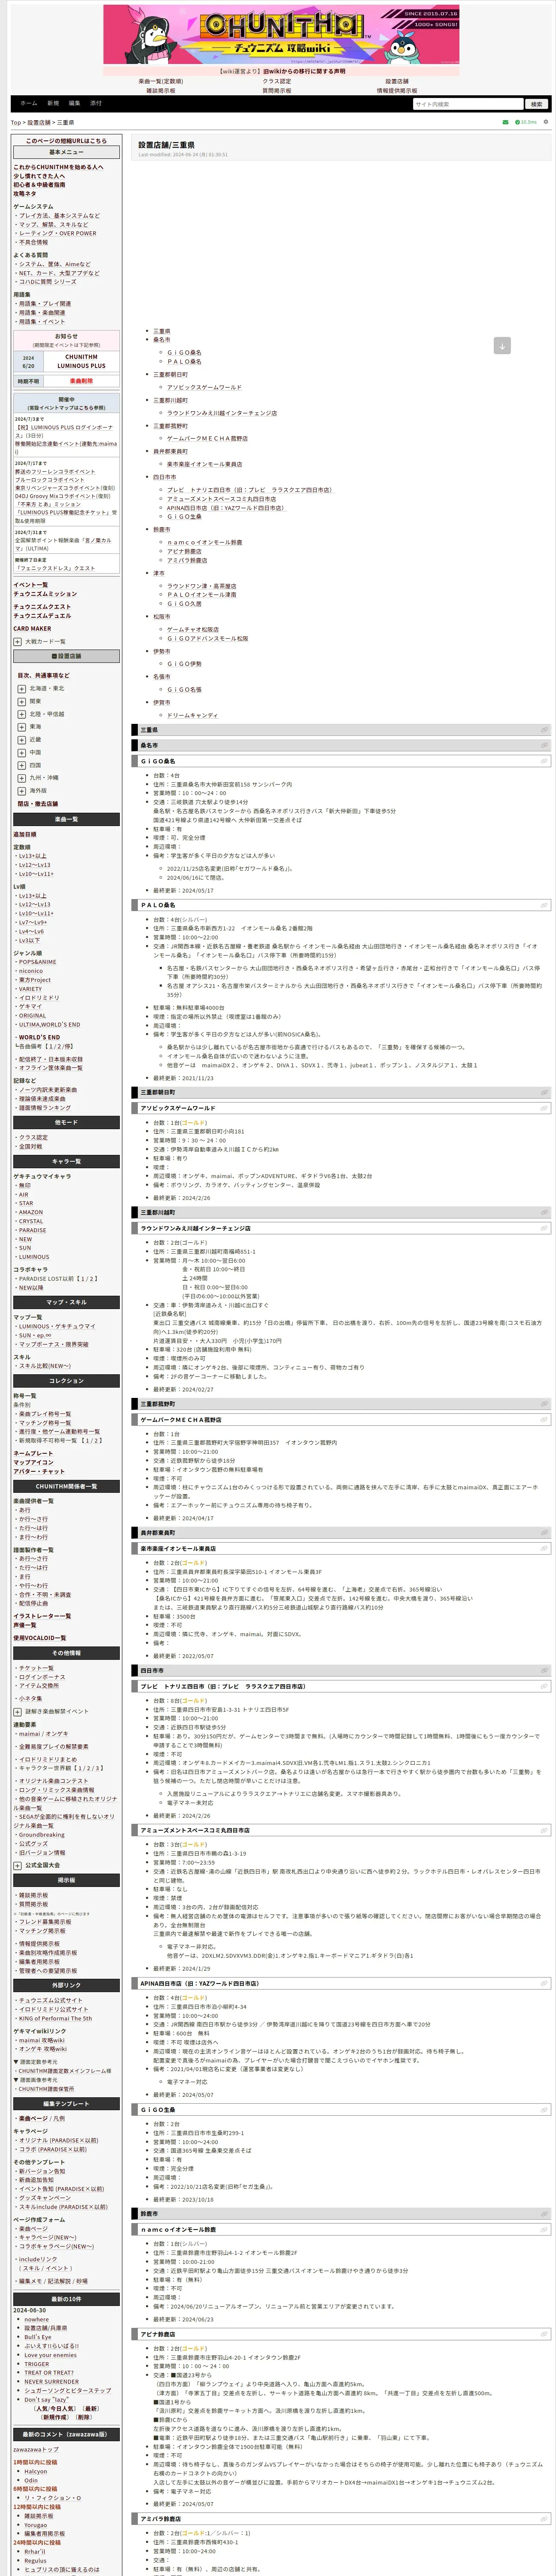Click edit icon on プレビ トナリエ四日市 heading
The width and height of the screenshot is (556, 2576).
click(544, 1686)
